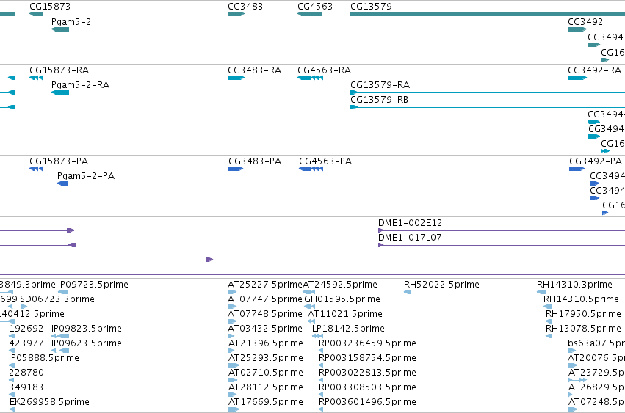Select EST label RP003236459.5prime
Viewport: 625px width, 413px height.
tap(367, 343)
